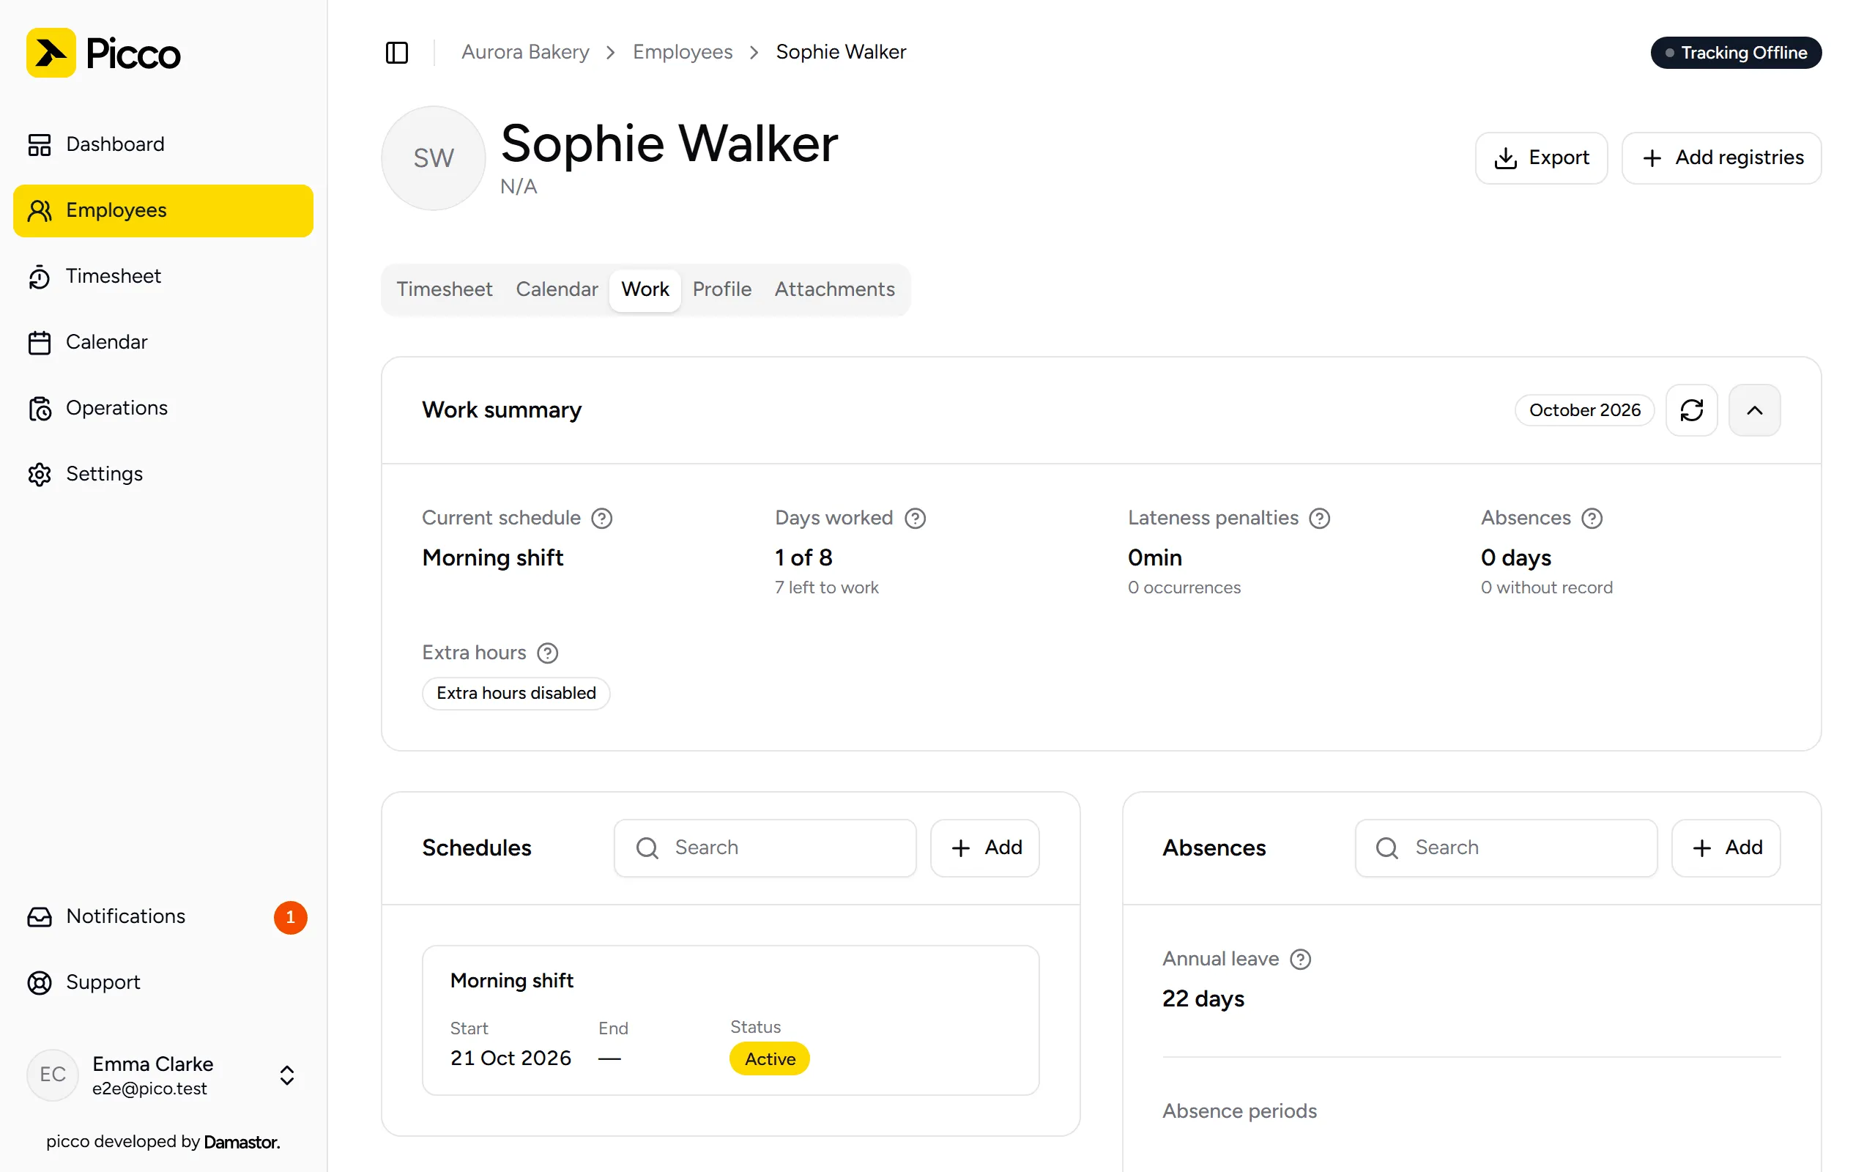The height and width of the screenshot is (1172, 1875).
Task: Show help for Extra hours
Action: pos(548,653)
